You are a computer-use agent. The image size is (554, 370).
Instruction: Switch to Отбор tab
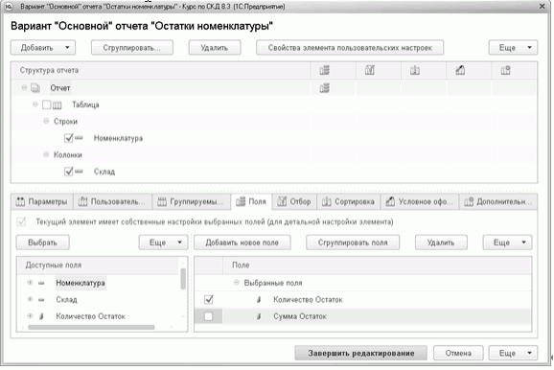pyautogui.click(x=294, y=202)
